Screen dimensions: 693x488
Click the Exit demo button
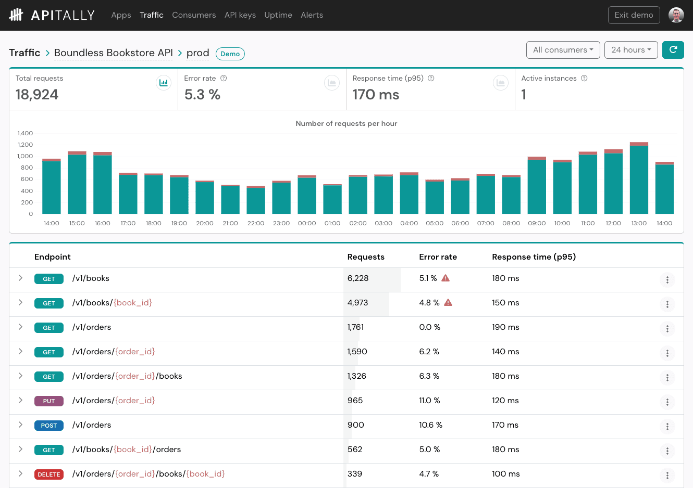coord(634,15)
